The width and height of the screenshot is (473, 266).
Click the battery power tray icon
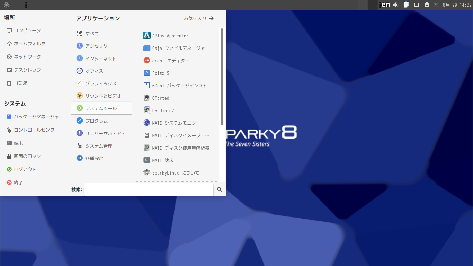[427, 5]
